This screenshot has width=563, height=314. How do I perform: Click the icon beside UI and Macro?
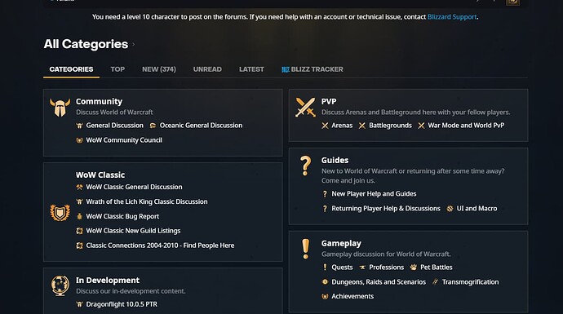click(450, 209)
